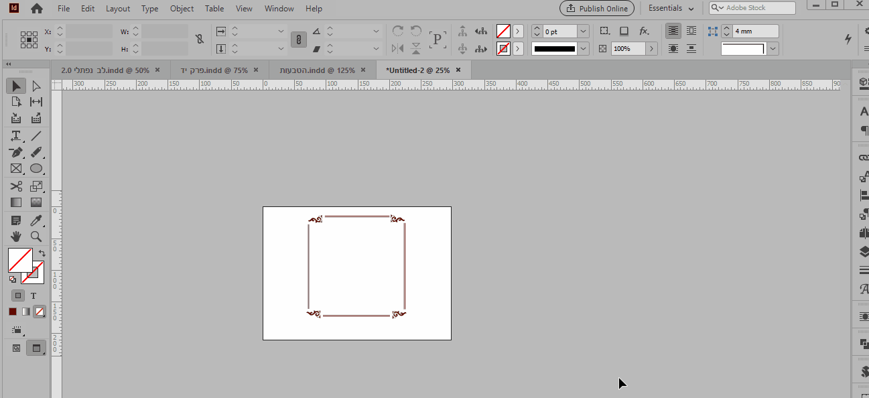This screenshot has height=398, width=869.
Task: Switch to the פרק יד.indd tab
Action: (x=214, y=70)
